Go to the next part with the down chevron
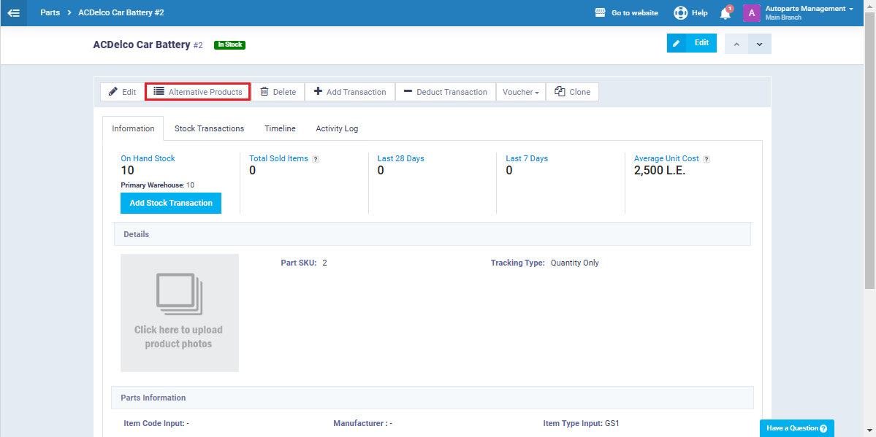The width and height of the screenshot is (876, 437). [759, 44]
